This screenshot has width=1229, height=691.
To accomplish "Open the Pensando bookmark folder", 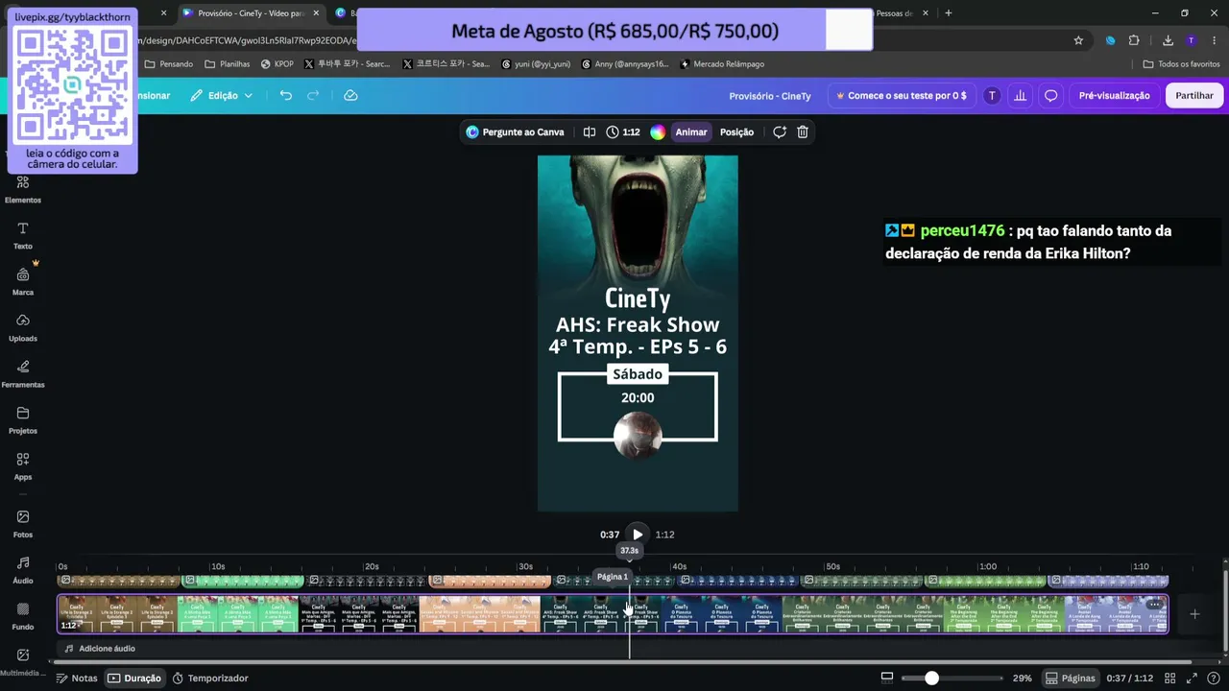I will click(169, 64).
